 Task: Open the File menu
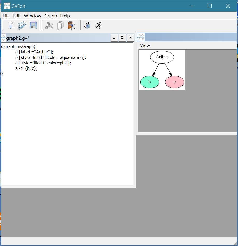pos(6,16)
